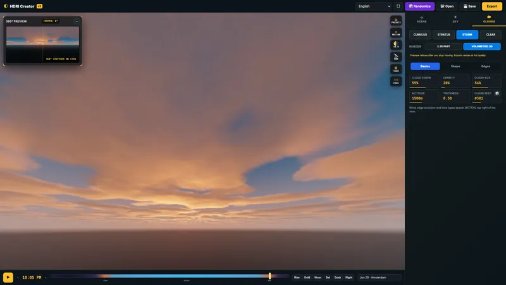Image resolution: width=506 pixels, height=285 pixels.
Task: Click the Randomize button
Action: pos(420,6)
